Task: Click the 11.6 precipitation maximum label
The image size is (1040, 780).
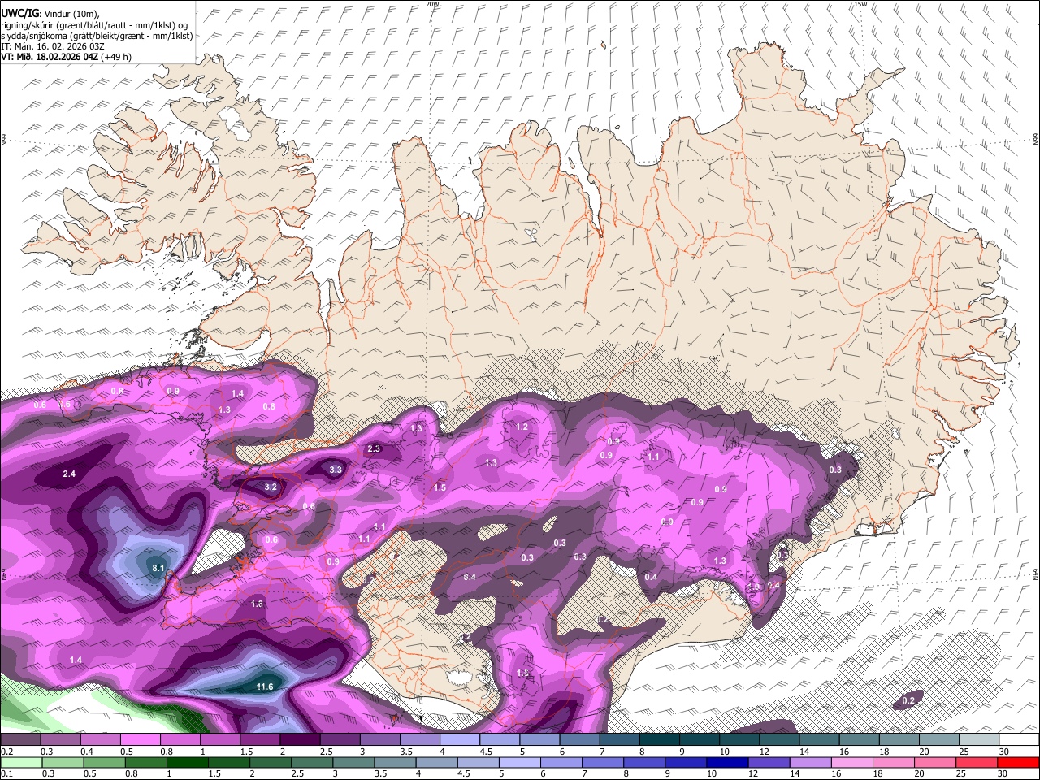Action: (265, 687)
